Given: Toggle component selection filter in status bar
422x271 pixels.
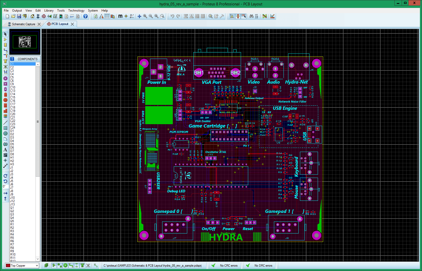Looking at the screenshot, I should click(x=54, y=265).
